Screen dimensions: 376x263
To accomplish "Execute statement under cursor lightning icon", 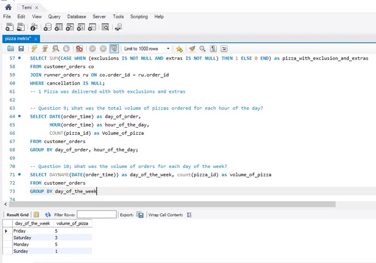I will coord(45,49).
